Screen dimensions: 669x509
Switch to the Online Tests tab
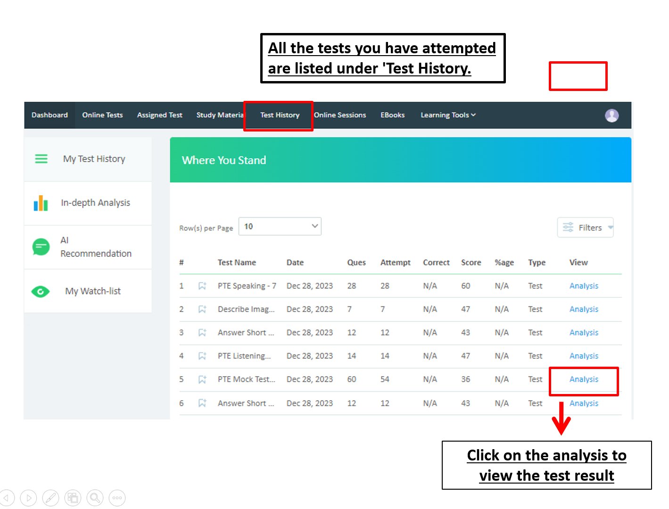102,115
